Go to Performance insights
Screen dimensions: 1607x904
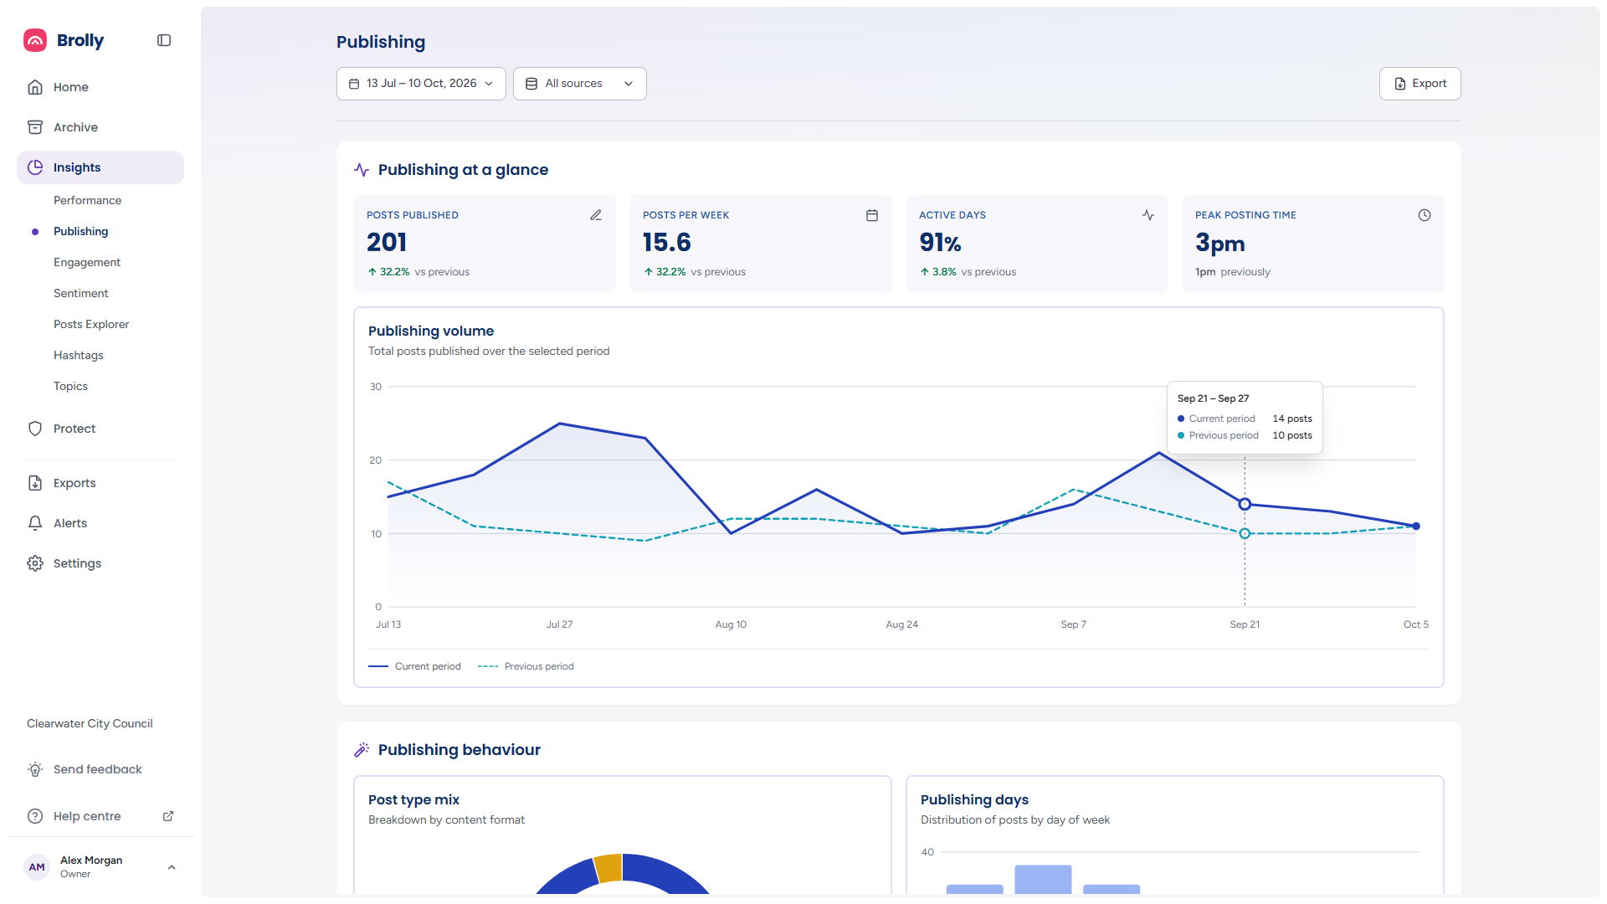(x=87, y=200)
